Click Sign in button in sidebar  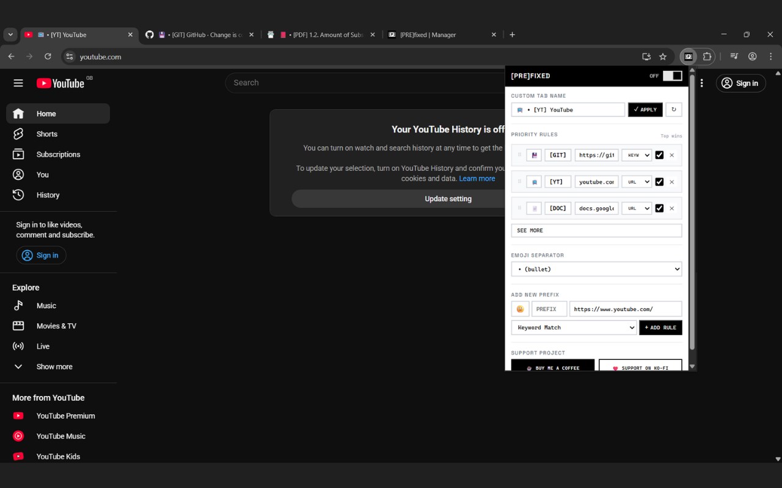41,256
